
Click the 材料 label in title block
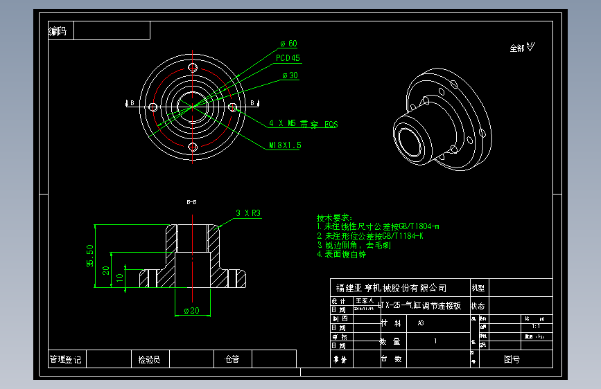(x=391, y=323)
